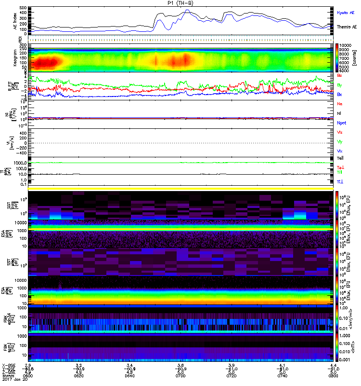
Task: Click the SST ion Eflux colorbar
Action: tap(337, 206)
